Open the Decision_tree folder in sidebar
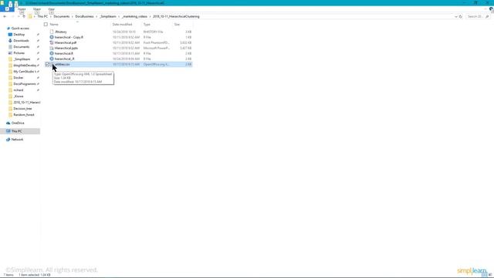The width and height of the screenshot is (494, 278). point(22,108)
